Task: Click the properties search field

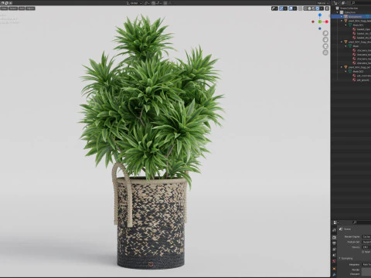Action: [x=362, y=222]
